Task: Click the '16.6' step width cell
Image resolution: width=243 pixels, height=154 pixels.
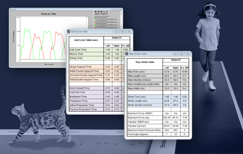Action: coord(175,89)
